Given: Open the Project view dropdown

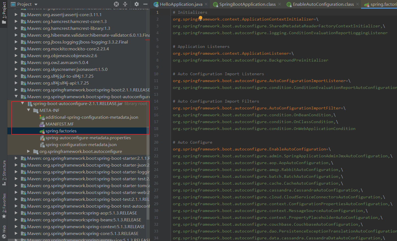Looking at the screenshot, I should coord(36,4).
